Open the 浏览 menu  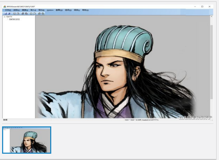16,10
